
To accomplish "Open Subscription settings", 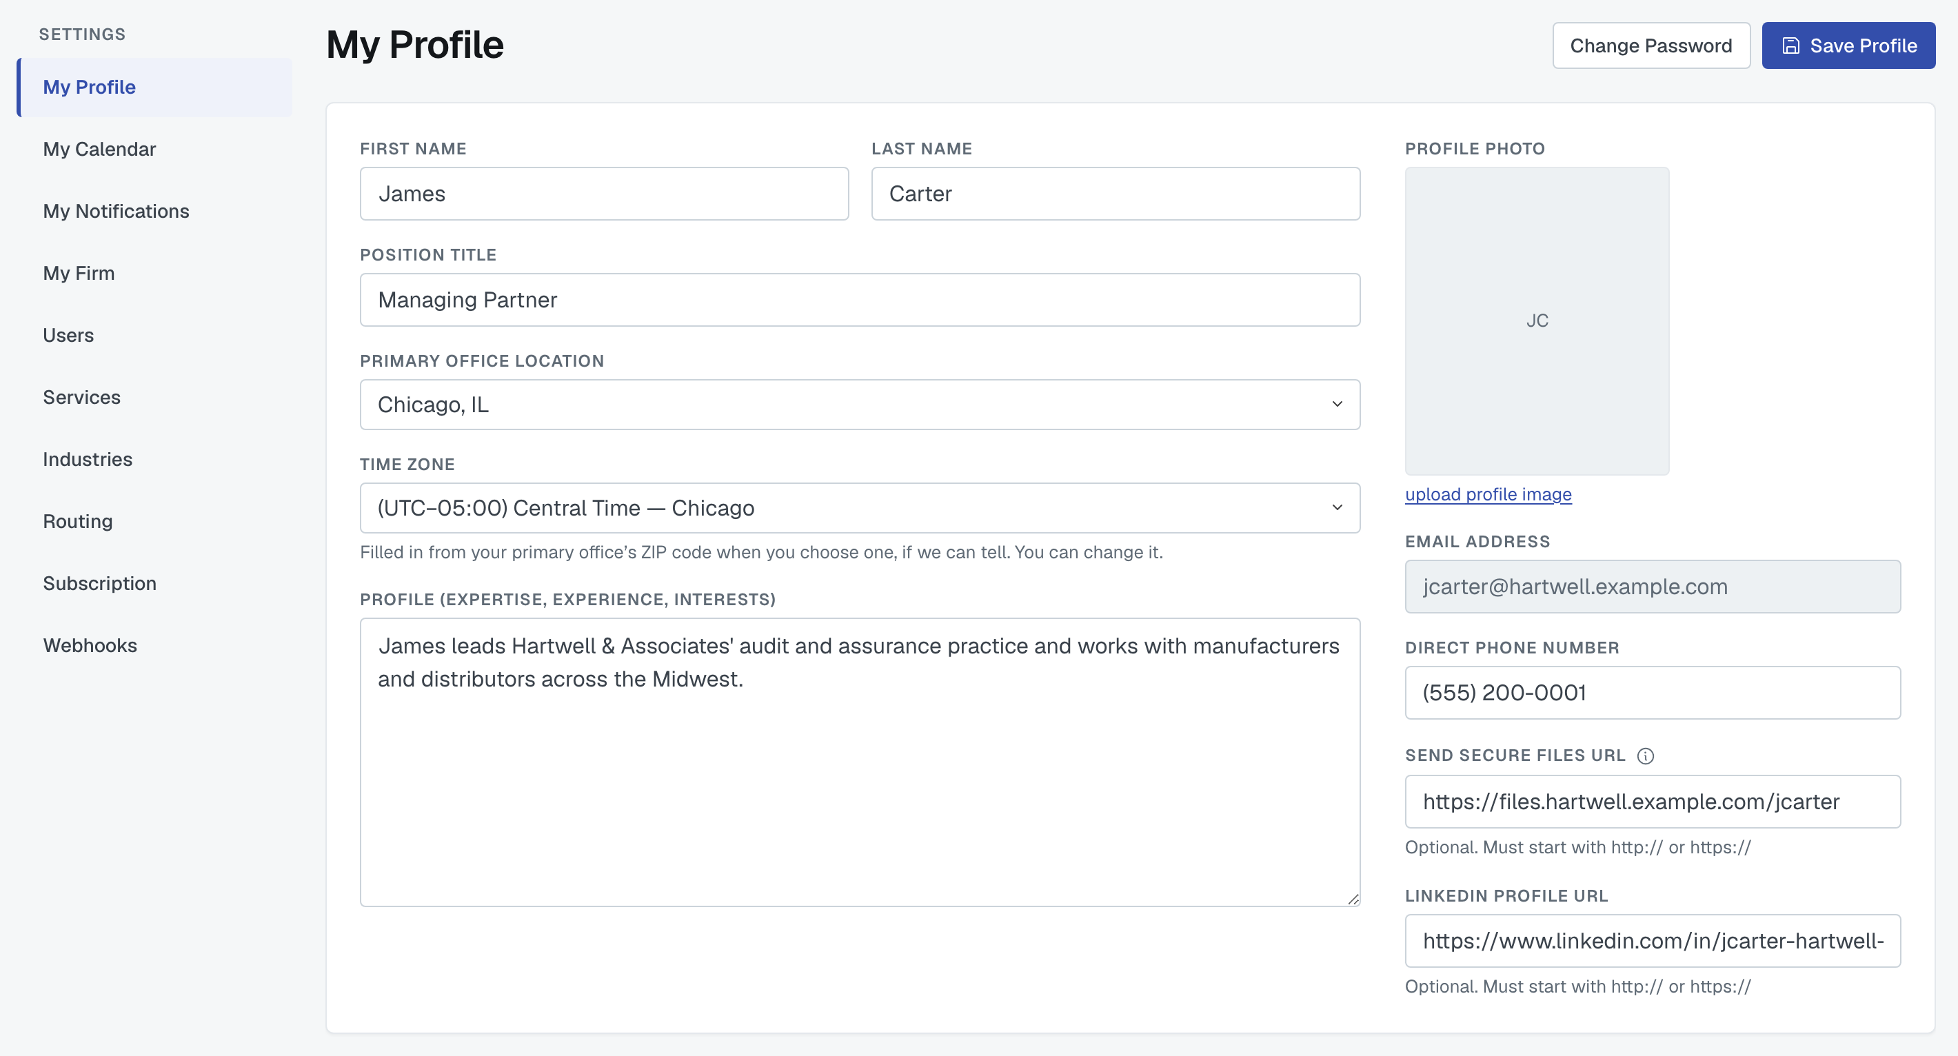I will point(154,583).
